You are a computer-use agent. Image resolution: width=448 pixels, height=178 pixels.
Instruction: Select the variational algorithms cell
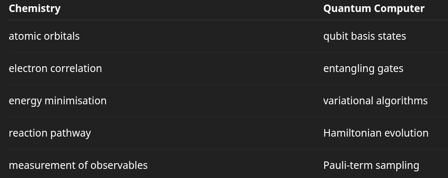pyautogui.click(x=376, y=101)
